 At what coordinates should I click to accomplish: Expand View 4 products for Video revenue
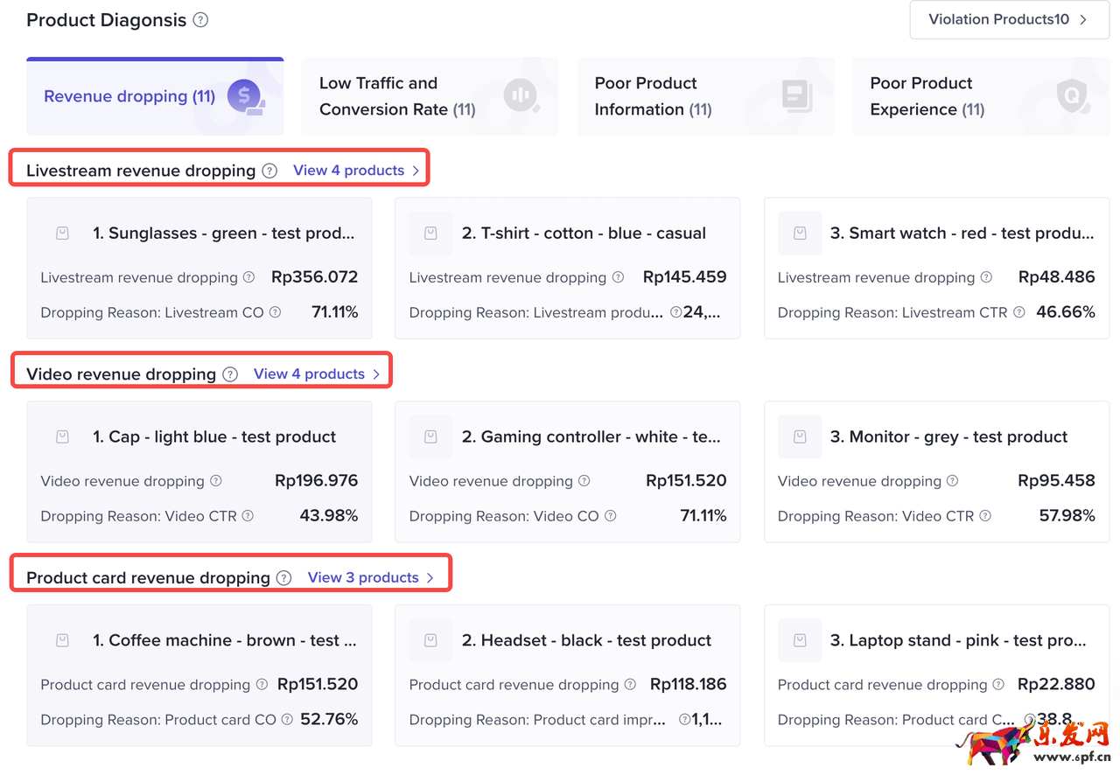(x=317, y=374)
